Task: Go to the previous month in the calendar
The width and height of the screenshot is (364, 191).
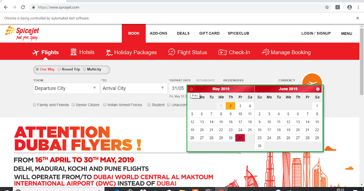Action: pos(191,89)
